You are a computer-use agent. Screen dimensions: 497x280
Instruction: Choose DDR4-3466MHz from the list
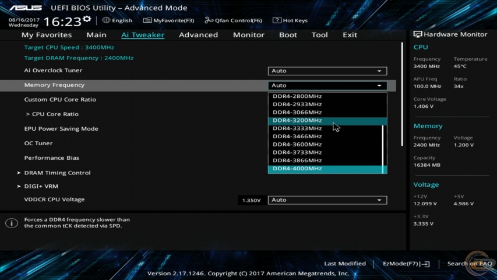pyautogui.click(x=326, y=136)
